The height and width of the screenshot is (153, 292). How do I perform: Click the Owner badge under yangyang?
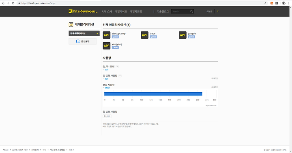[x=115, y=47]
